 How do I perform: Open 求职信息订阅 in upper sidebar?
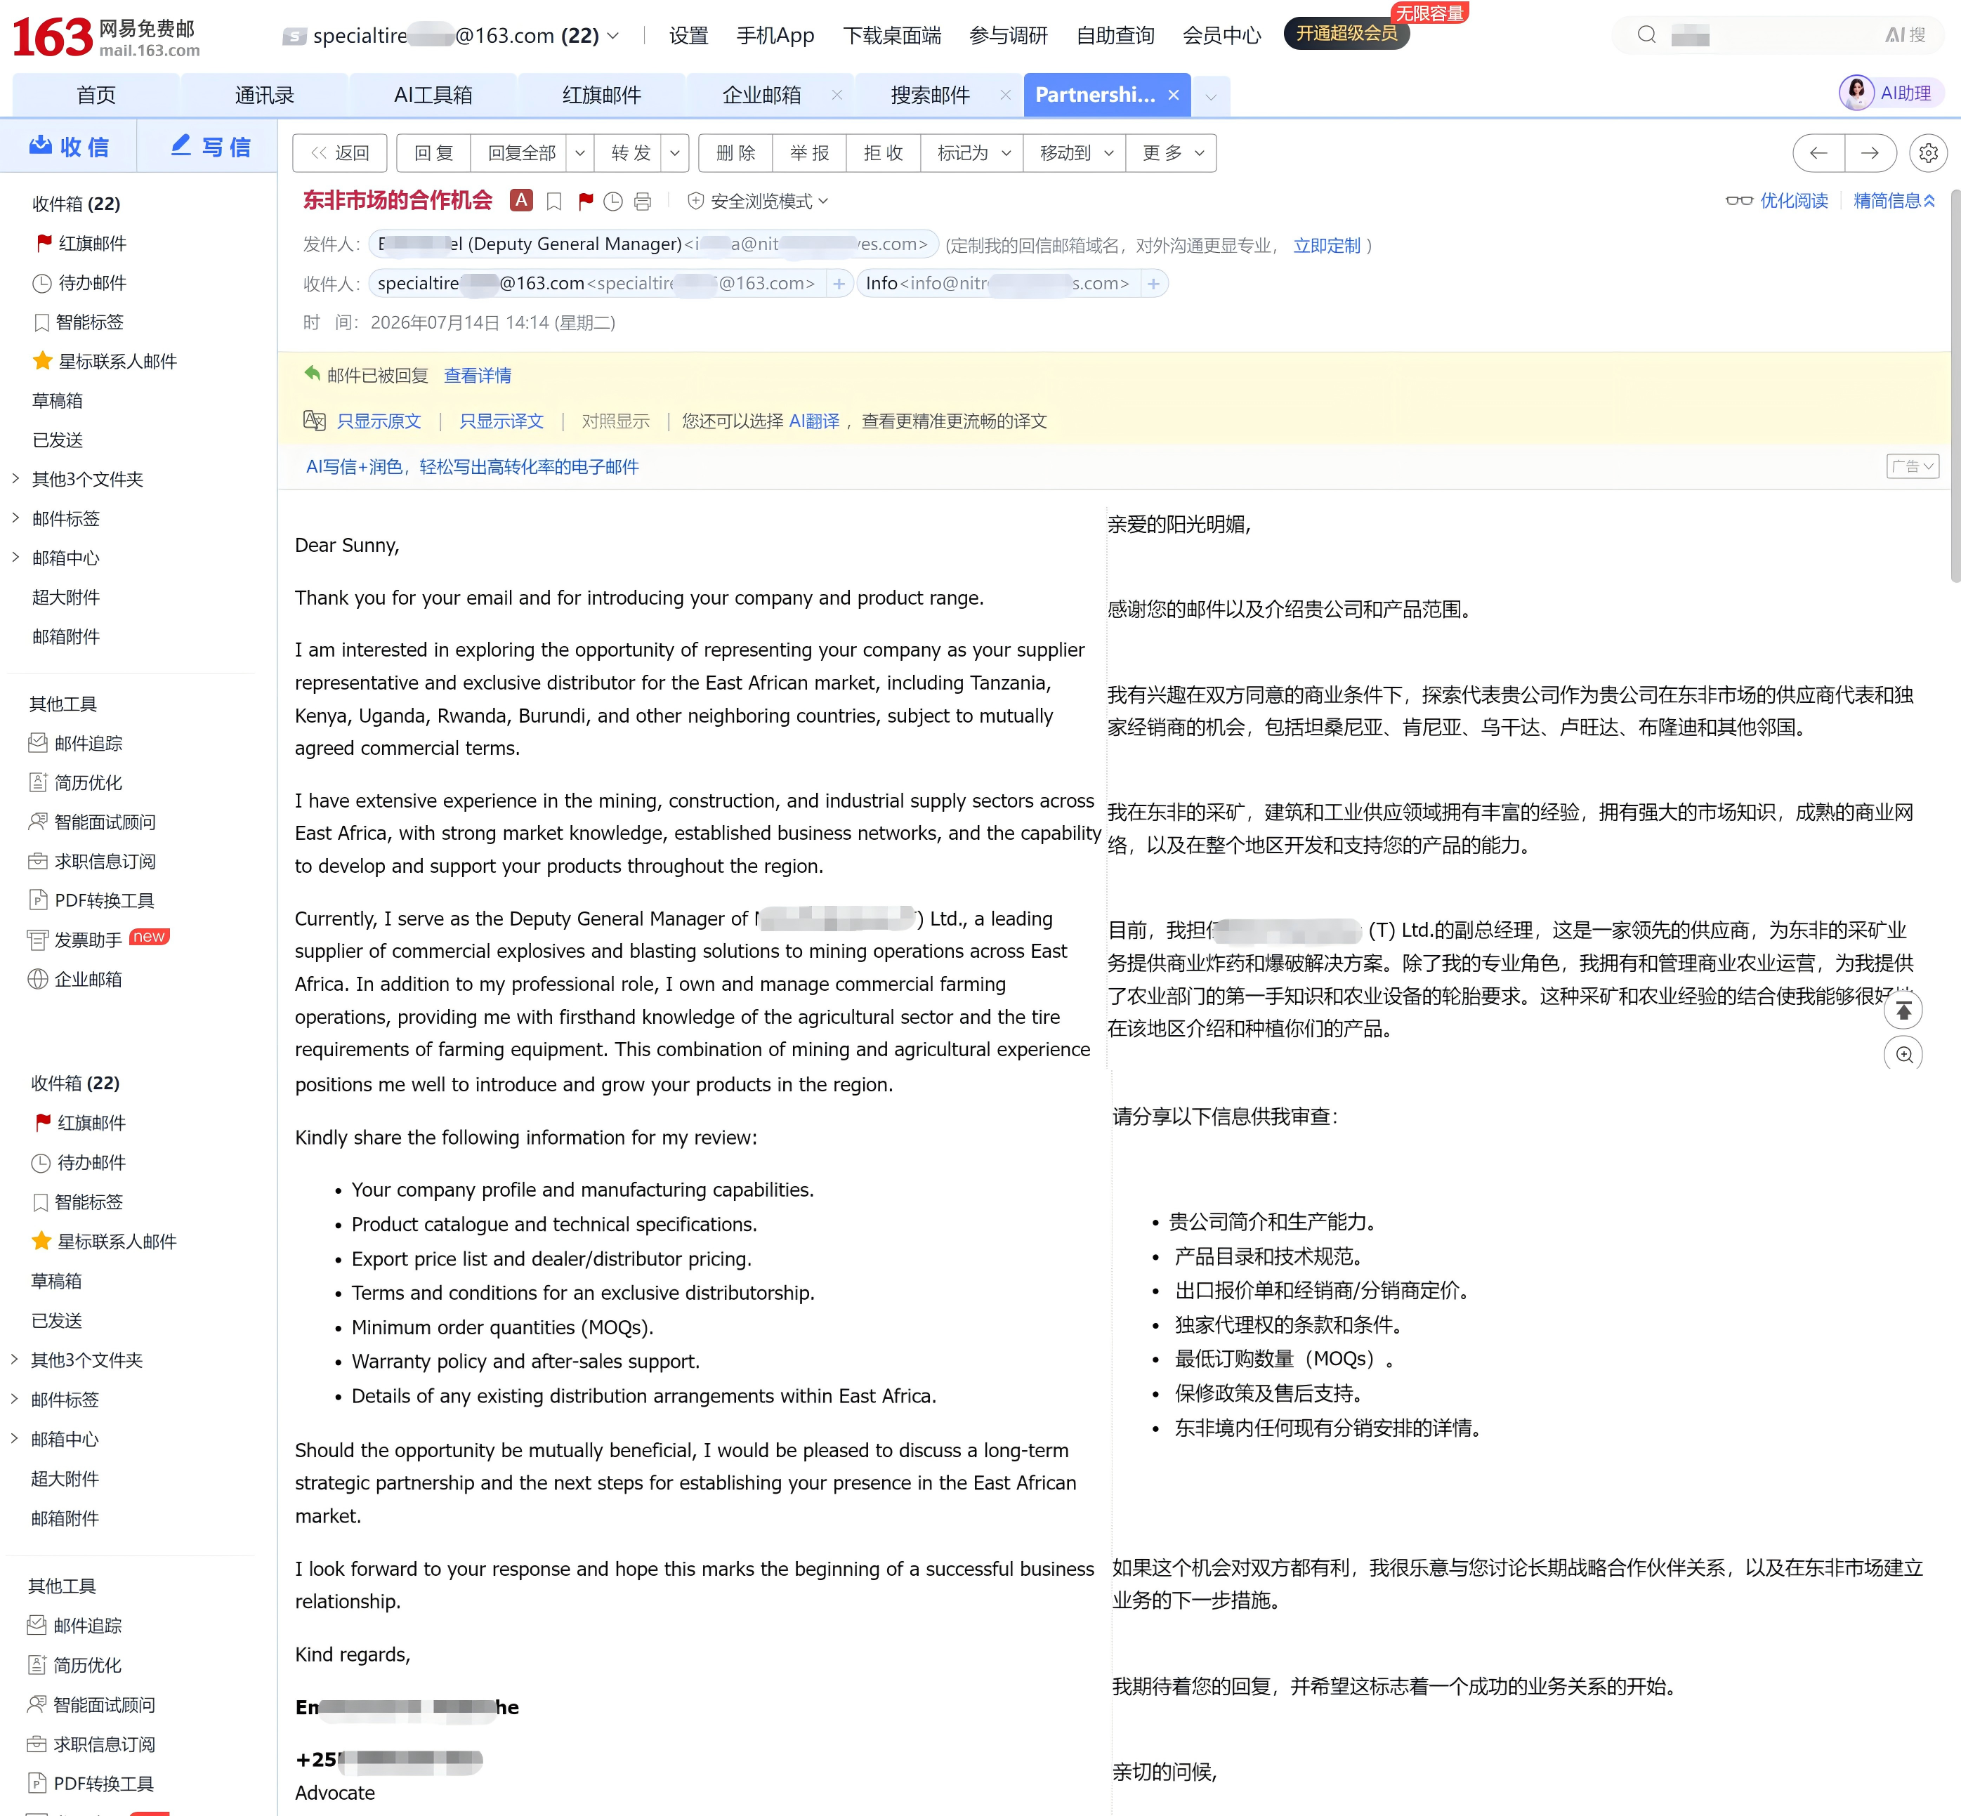tap(93, 861)
